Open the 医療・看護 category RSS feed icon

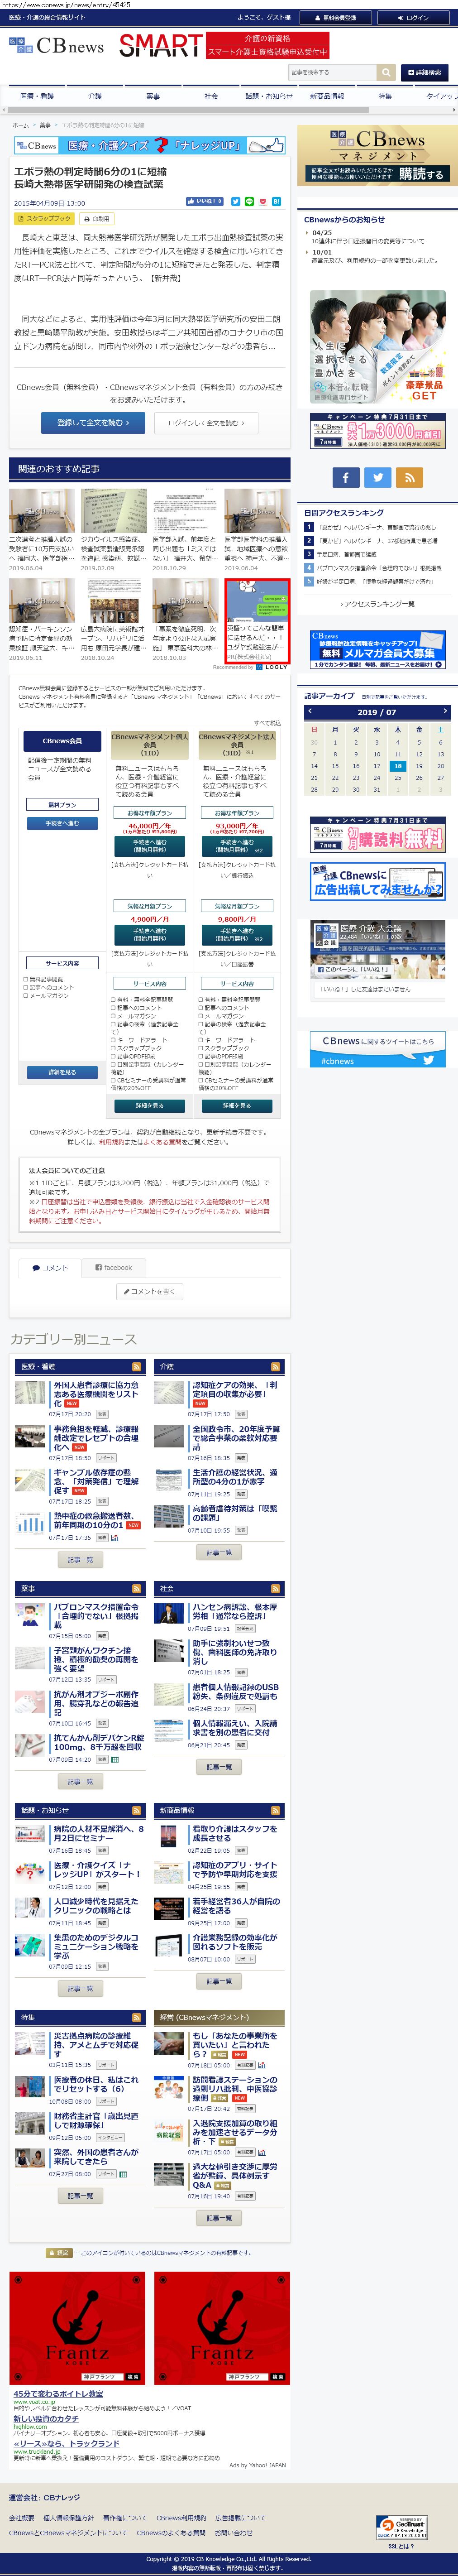137,1366
